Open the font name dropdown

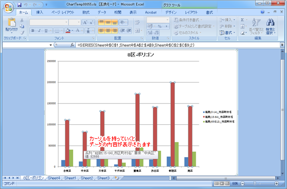[66, 22]
